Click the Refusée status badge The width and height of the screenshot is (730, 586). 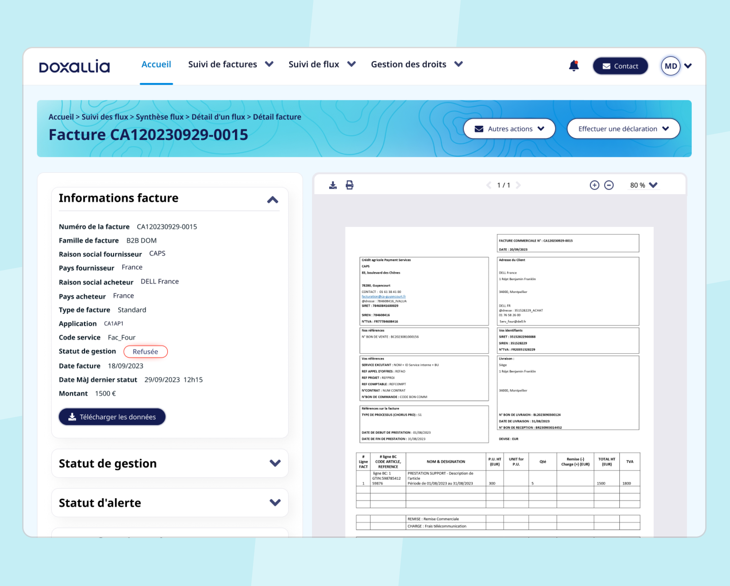pyautogui.click(x=146, y=352)
